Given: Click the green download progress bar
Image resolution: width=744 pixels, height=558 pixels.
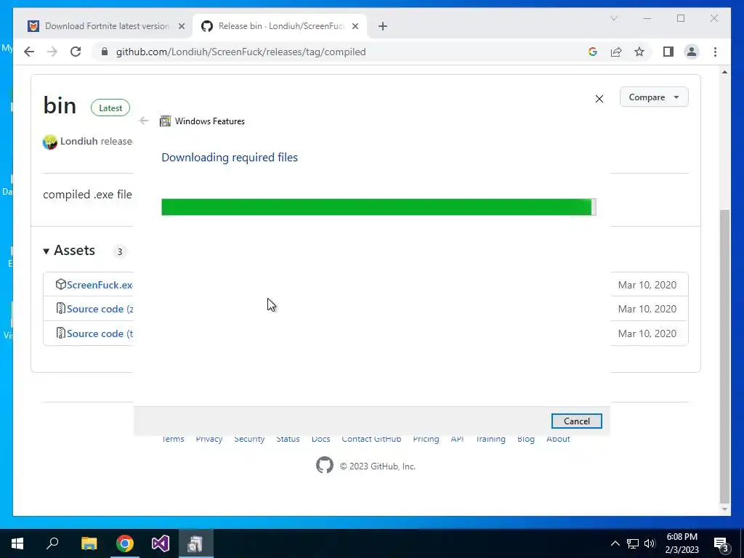Looking at the screenshot, I should pos(379,207).
